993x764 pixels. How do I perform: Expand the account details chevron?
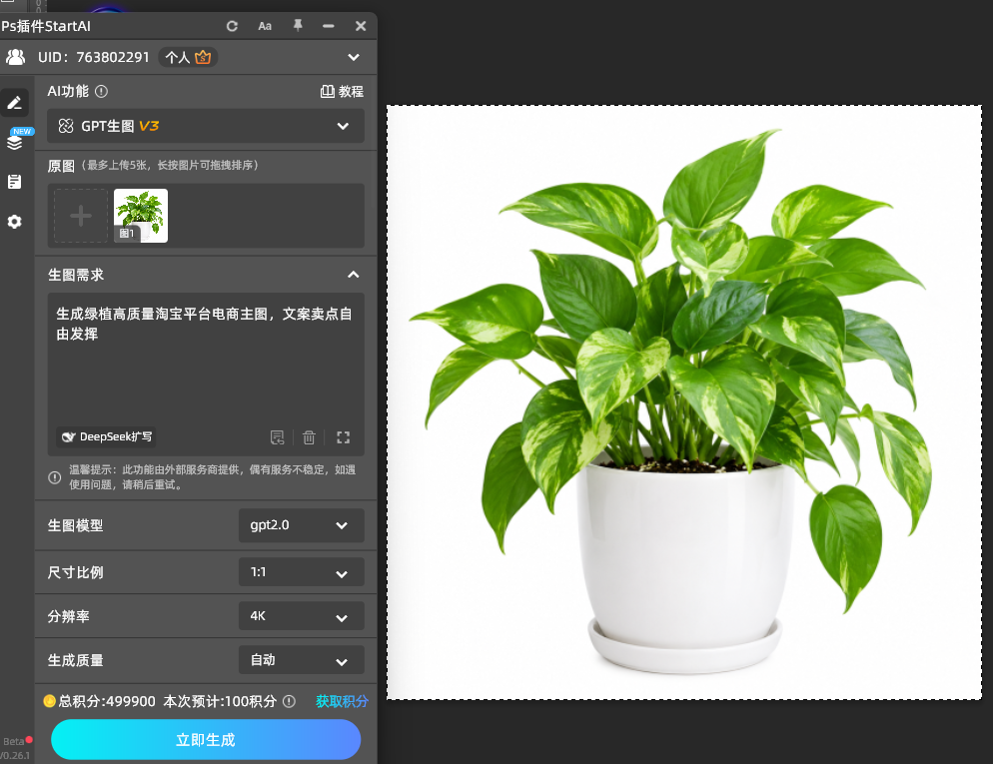(354, 57)
